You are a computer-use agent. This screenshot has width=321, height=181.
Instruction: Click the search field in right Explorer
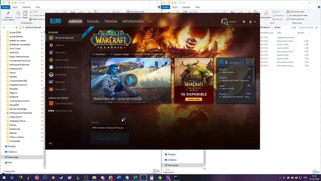pos(308,27)
